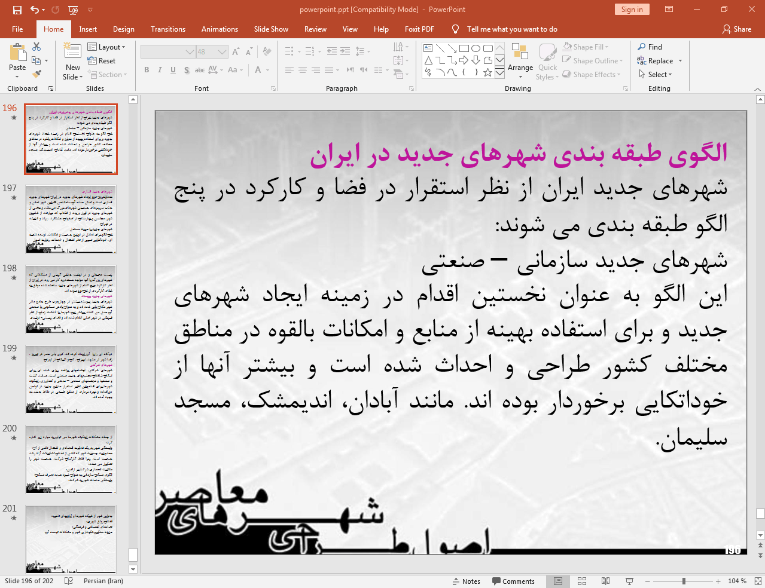Switch to Reading View icon
765x588 pixels.
coord(605,581)
